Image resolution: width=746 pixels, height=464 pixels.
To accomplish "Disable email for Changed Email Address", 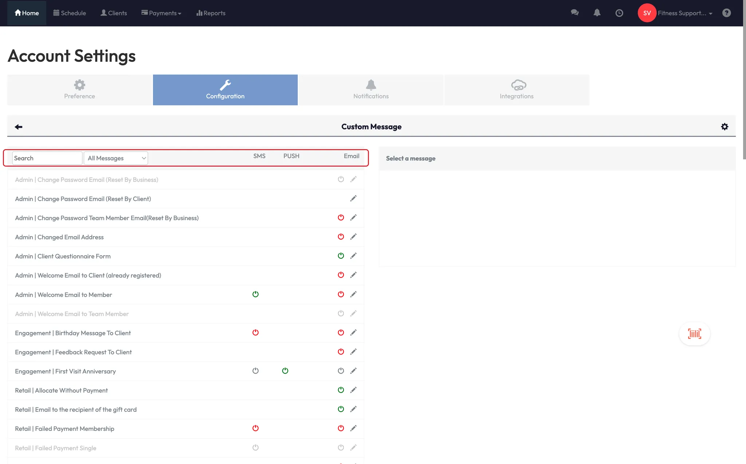I will tap(341, 237).
